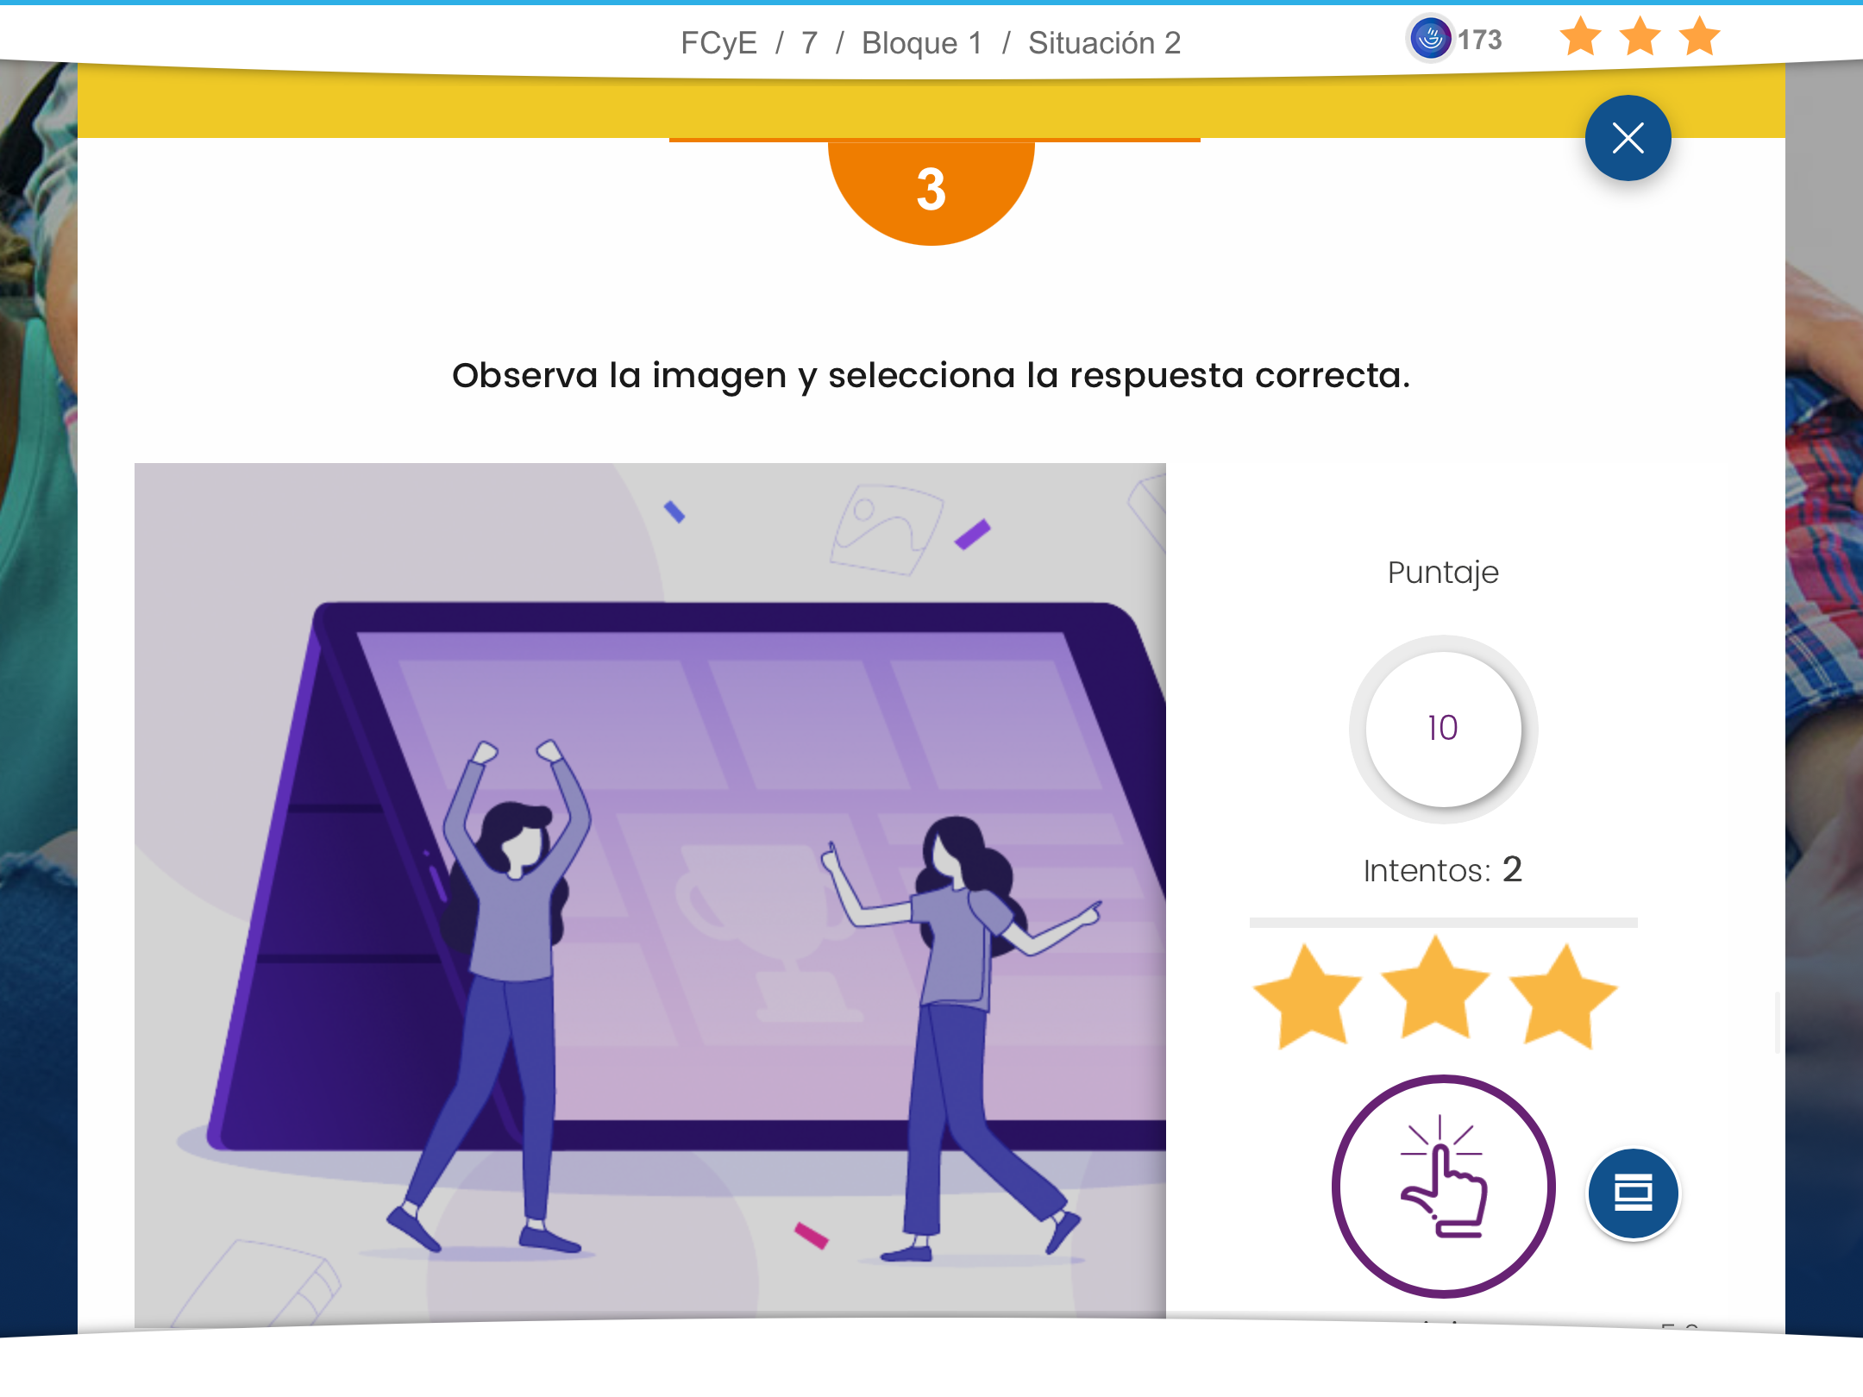Screen dimensions: 1863x1397
Task: Click the orange question number 3 badge
Action: click(931, 190)
